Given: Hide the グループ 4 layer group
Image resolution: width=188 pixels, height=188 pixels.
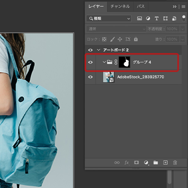Looking at the screenshot, I should pyautogui.click(x=91, y=62).
